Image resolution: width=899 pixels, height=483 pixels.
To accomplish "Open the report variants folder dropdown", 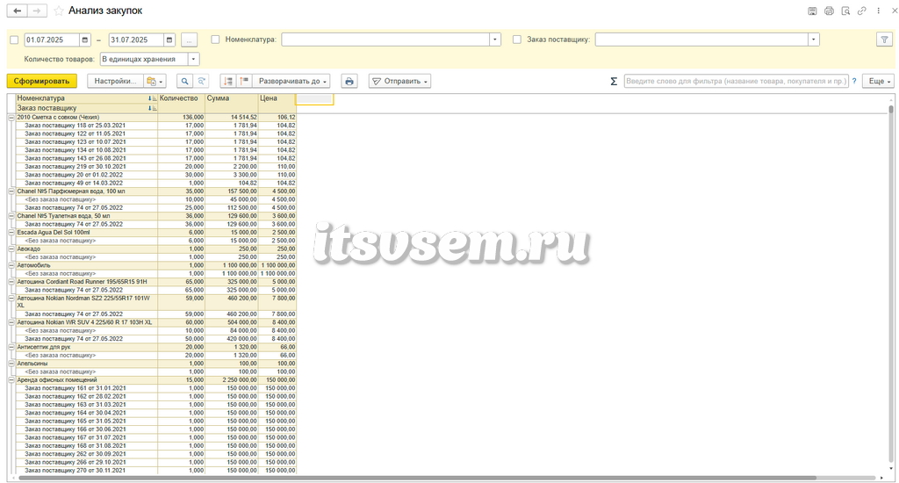I will tap(155, 82).
